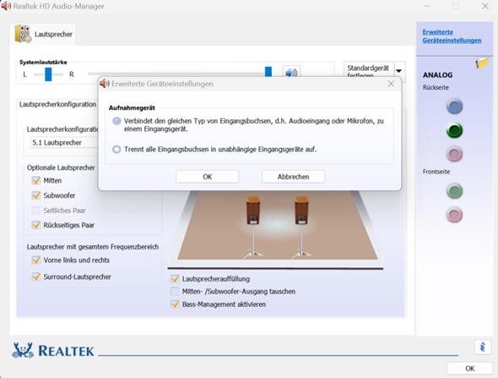Image resolution: width=498 pixels, height=378 pixels.
Task: Select the 'Verbindet den gleichen Typ' radio option
Action: [116, 121]
